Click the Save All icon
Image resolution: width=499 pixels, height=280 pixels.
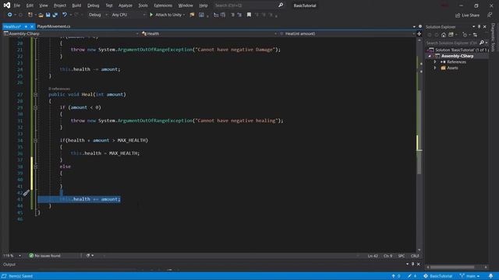pyautogui.click(x=55, y=15)
